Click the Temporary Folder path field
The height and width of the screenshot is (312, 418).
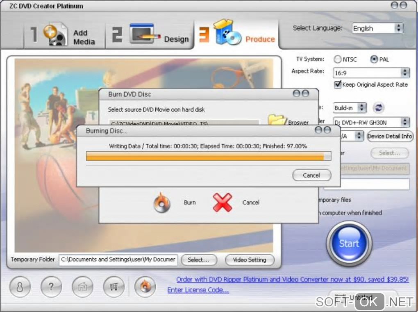pyautogui.click(x=118, y=260)
